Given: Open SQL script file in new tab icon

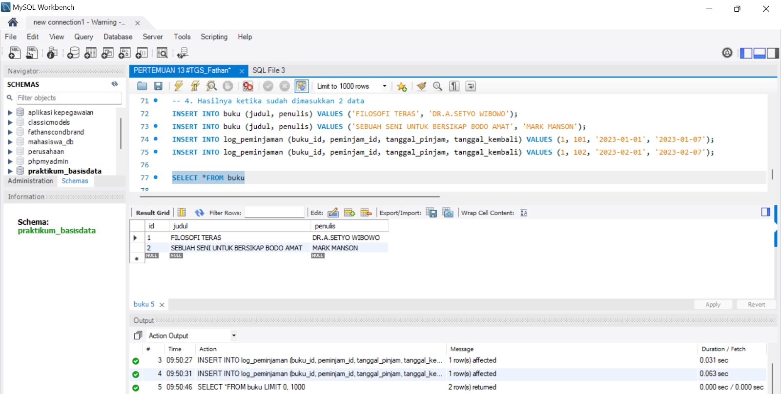Looking at the screenshot, I should (32, 53).
